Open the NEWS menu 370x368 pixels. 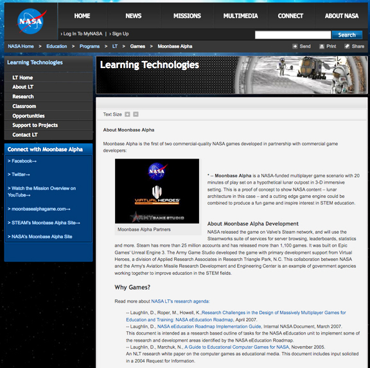(x=134, y=16)
